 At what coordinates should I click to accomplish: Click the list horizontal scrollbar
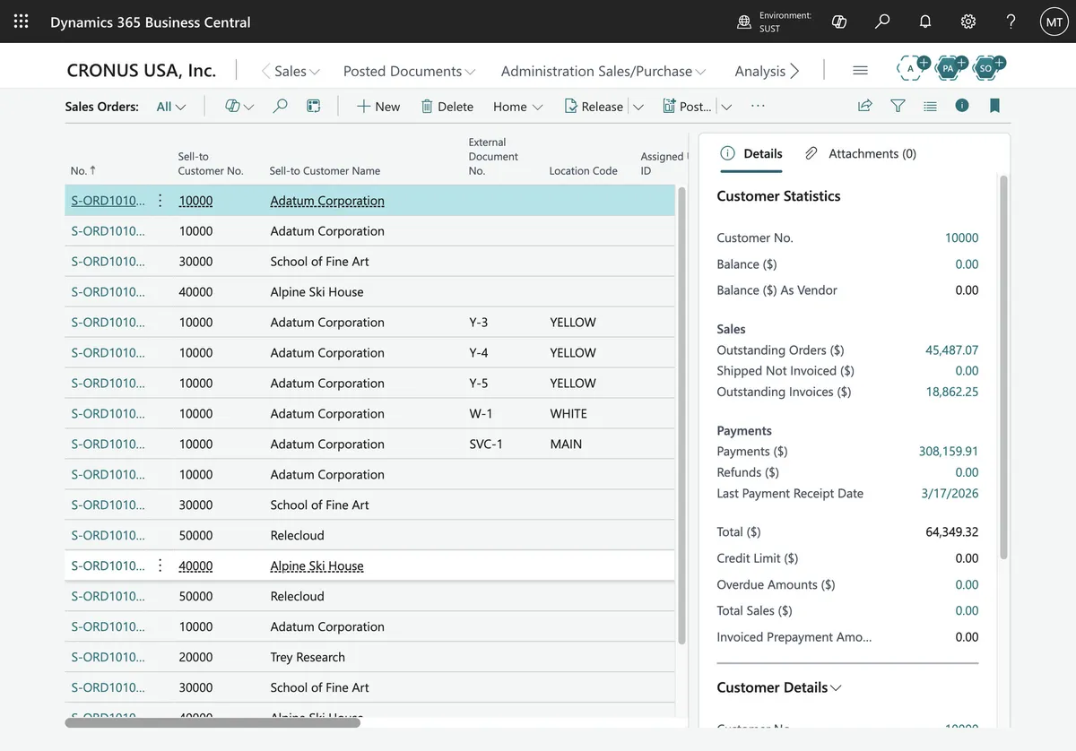tap(213, 722)
